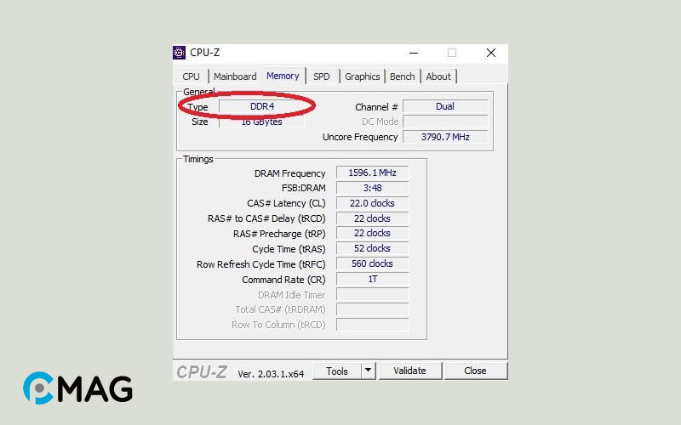The image size is (681, 425).
Task: Click the 16 GBytes size field
Action: [x=262, y=122]
